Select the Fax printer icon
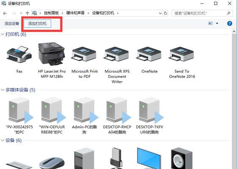Viewport: 237px width, 169px height. pos(19,55)
